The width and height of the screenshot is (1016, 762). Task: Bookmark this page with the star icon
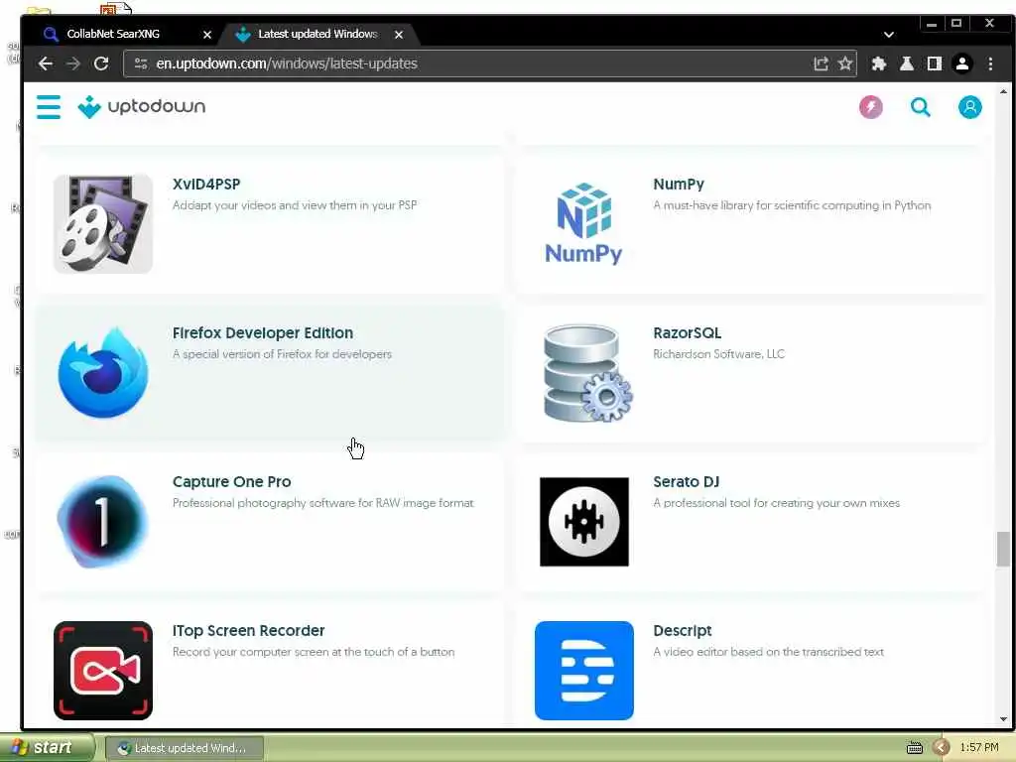coord(845,63)
